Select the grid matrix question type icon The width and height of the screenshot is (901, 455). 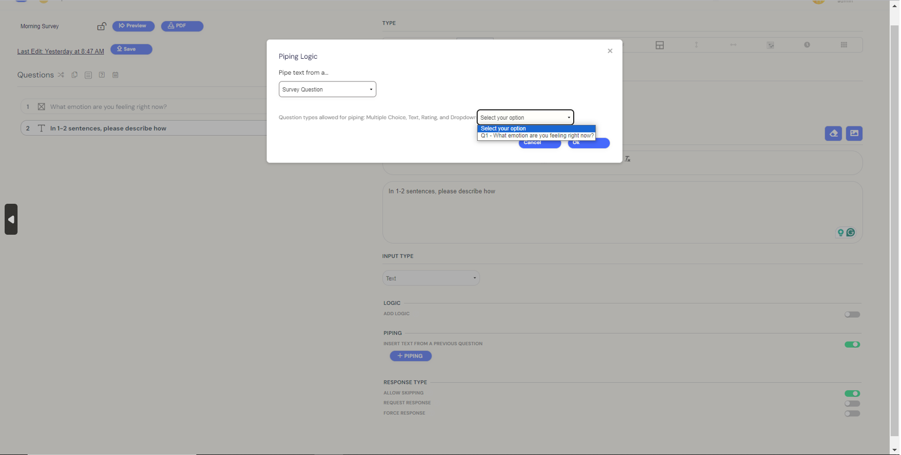click(x=844, y=45)
